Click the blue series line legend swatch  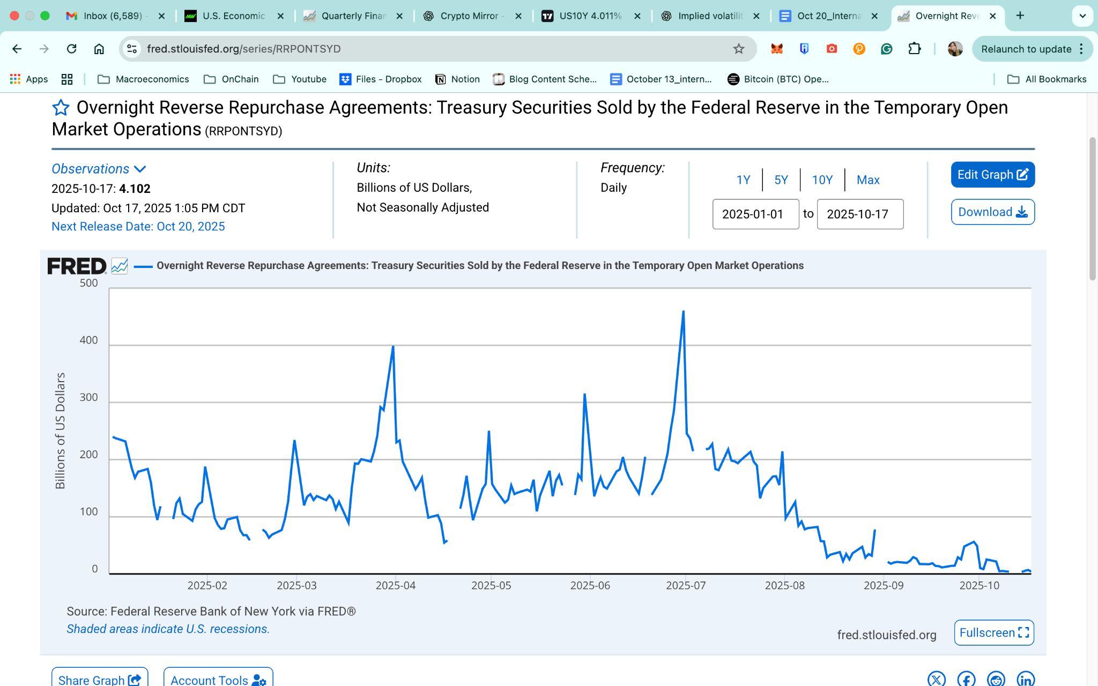coord(143,266)
